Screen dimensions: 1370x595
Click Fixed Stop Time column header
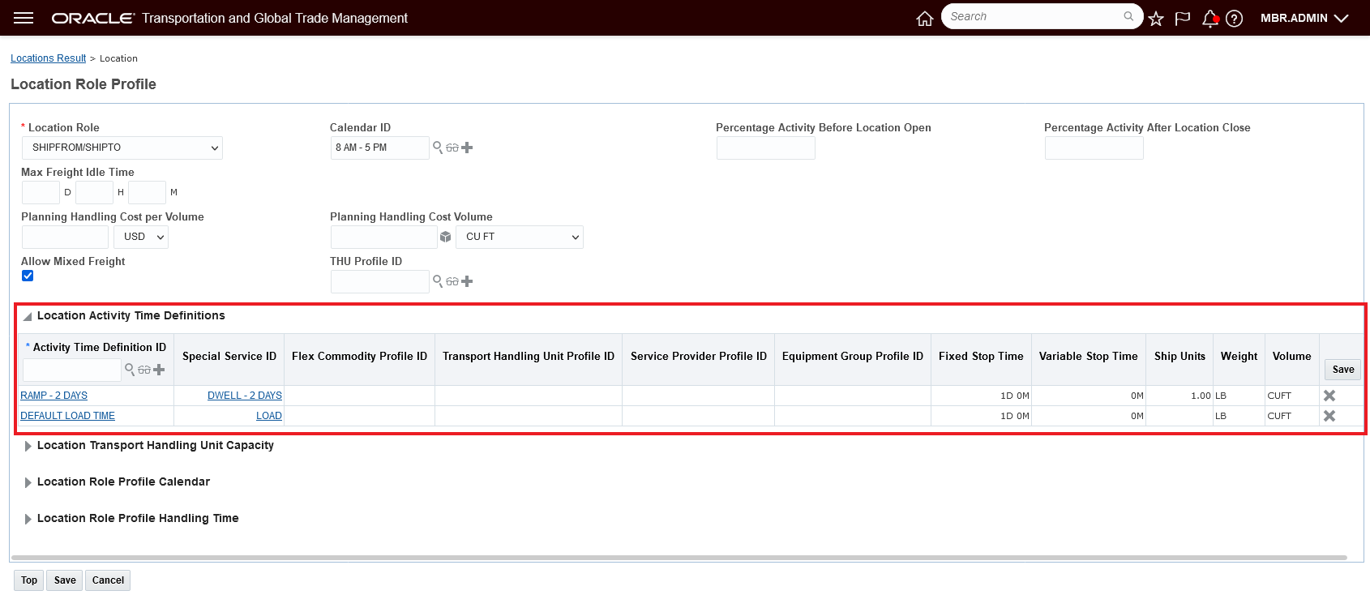coord(981,356)
